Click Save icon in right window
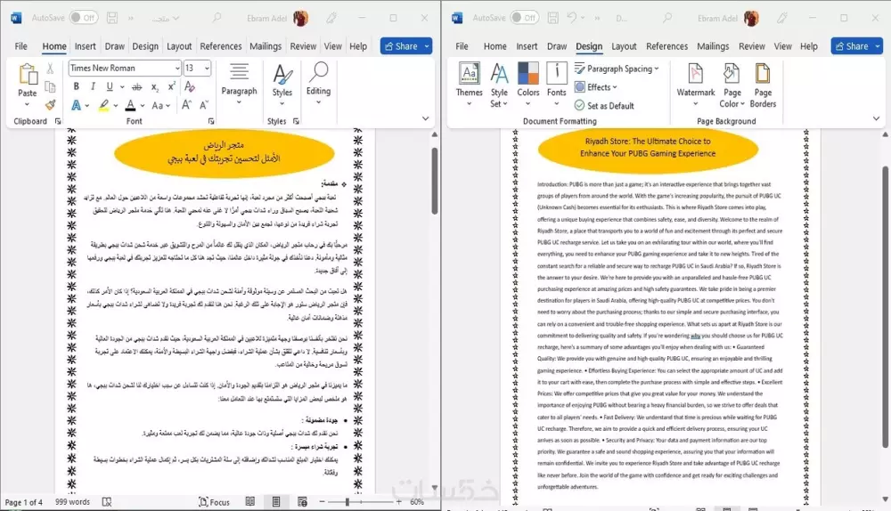Image resolution: width=891 pixels, height=511 pixels. [x=552, y=18]
